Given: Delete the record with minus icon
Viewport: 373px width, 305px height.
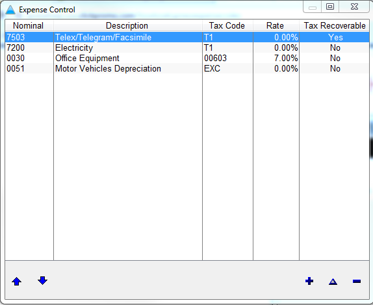Looking at the screenshot, I should tap(357, 282).
